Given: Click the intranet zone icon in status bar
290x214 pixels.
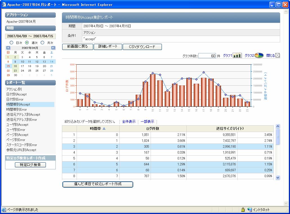Looking at the screenshot, I should coord(249,210).
